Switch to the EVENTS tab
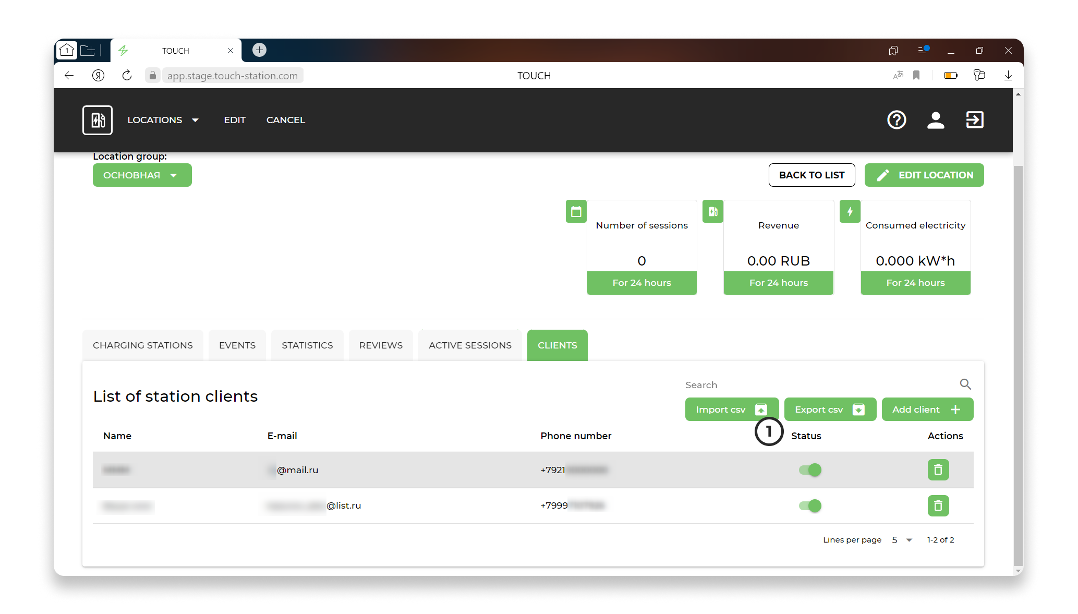Viewport: 1078px width, 614px height. (237, 345)
